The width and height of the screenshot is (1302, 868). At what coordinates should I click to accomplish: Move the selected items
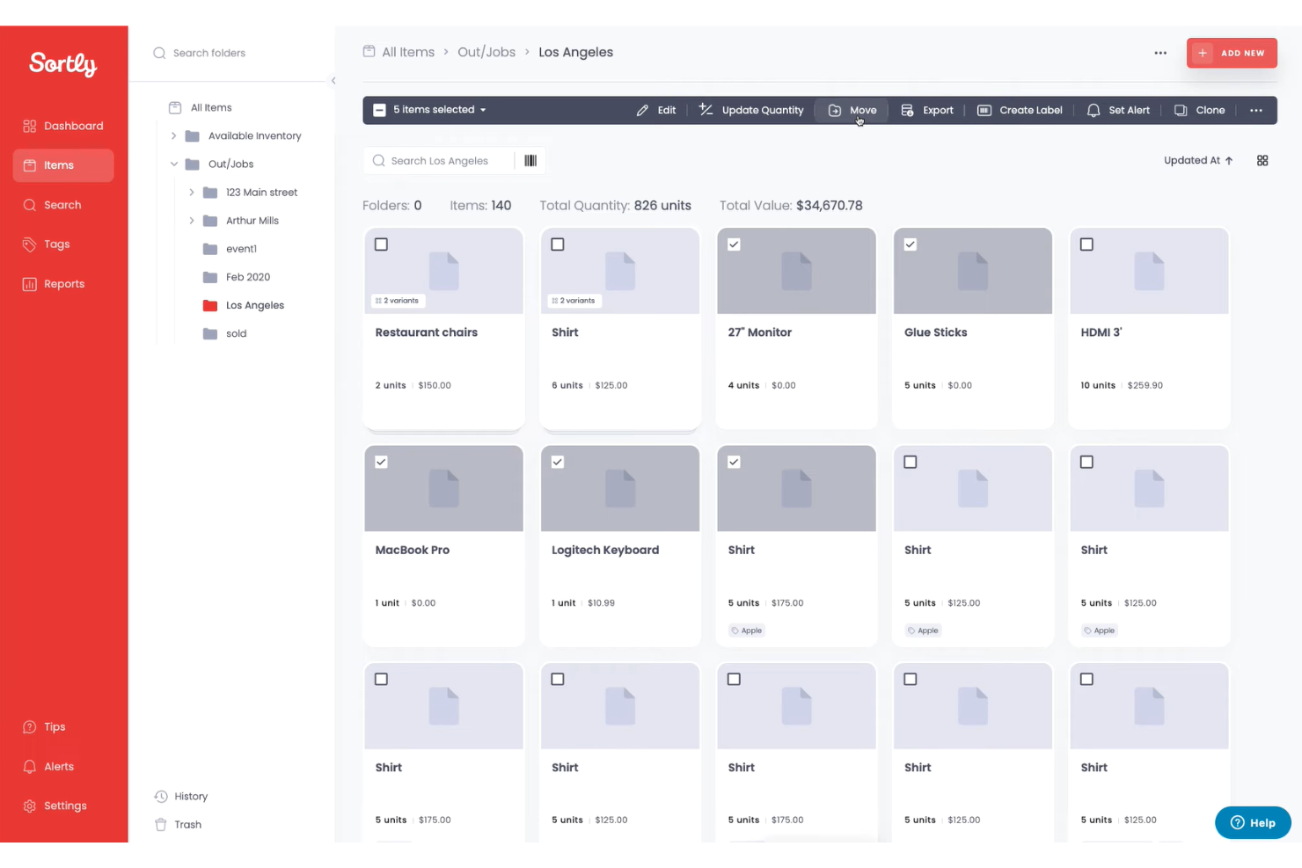pyautogui.click(x=852, y=110)
